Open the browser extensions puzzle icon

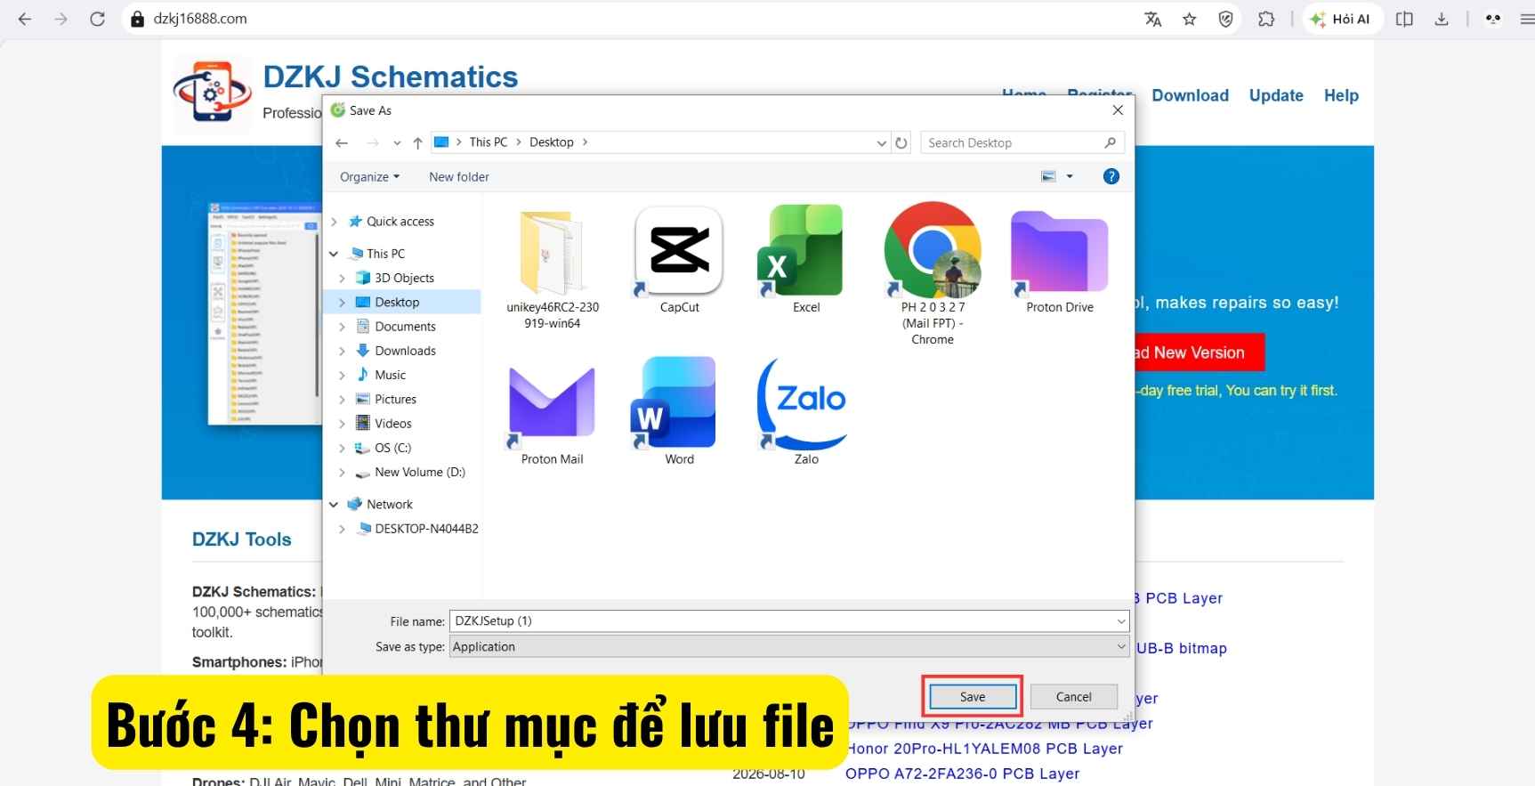(x=1265, y=19)
